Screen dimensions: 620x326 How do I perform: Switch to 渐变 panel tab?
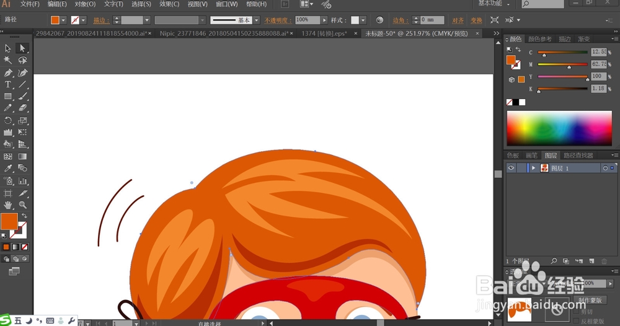583,38
